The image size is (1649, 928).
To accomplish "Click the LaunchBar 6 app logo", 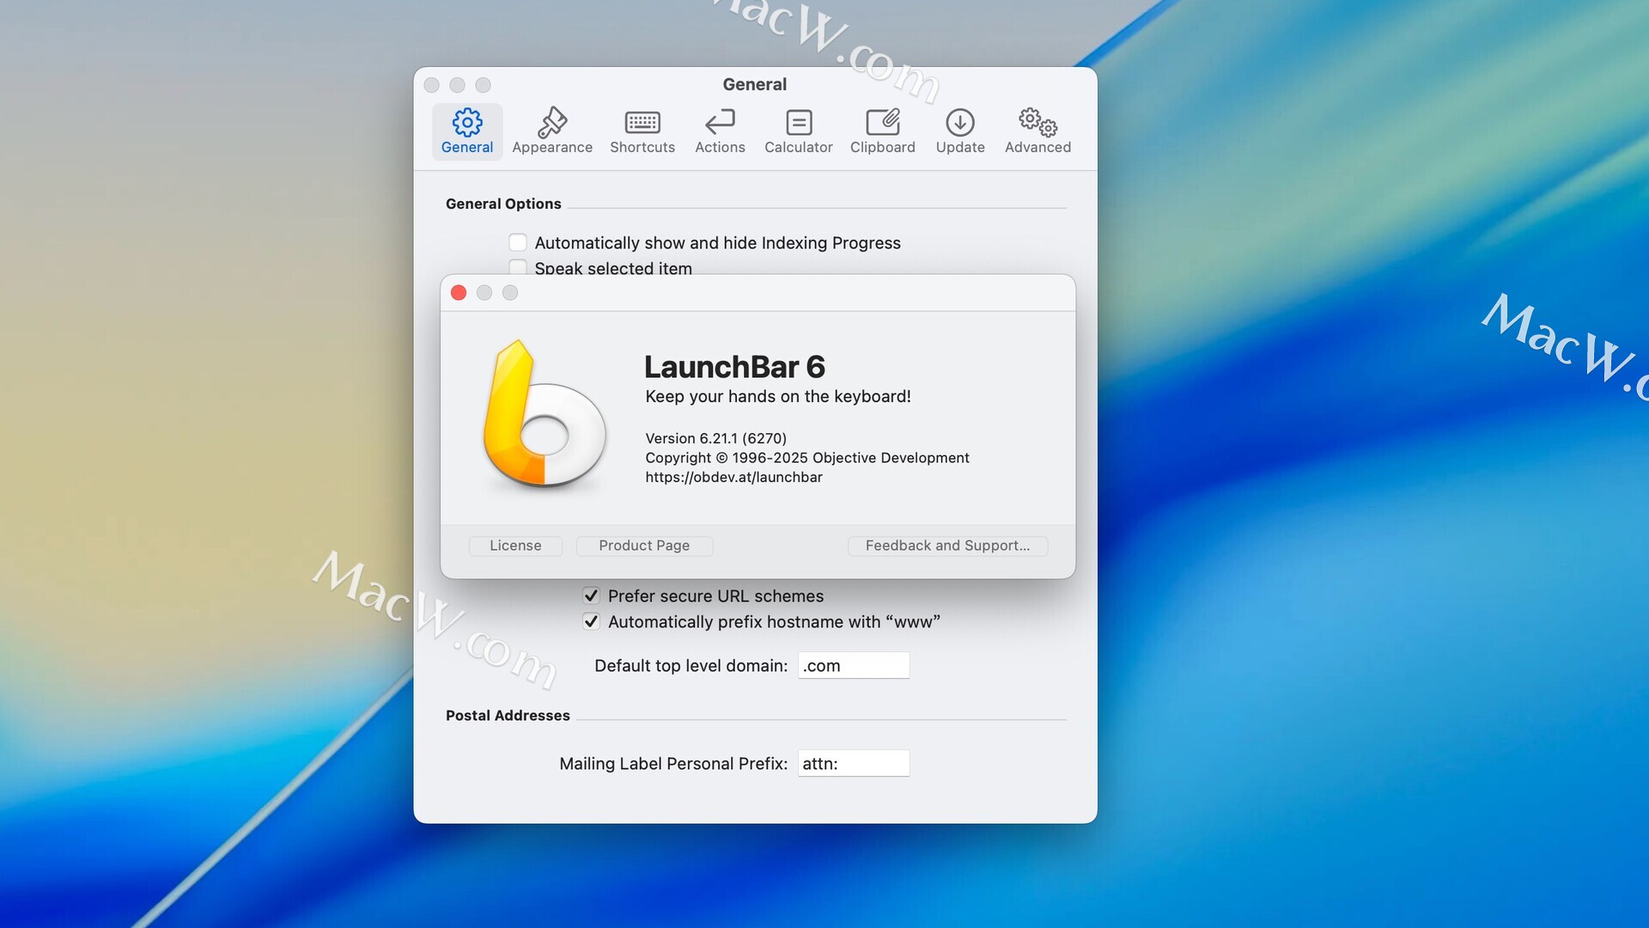I will coord(545,414).
